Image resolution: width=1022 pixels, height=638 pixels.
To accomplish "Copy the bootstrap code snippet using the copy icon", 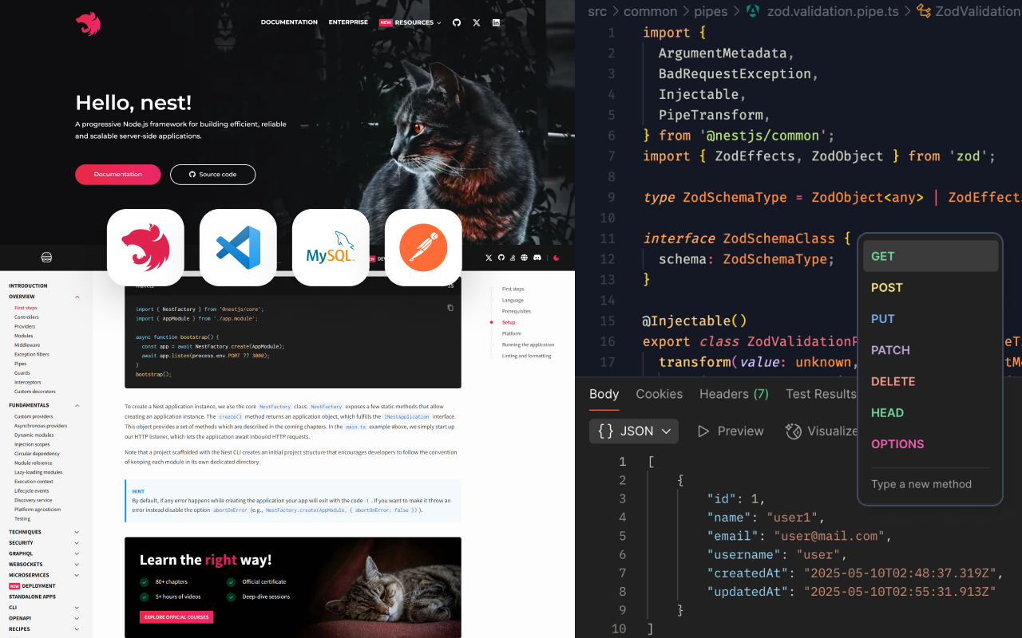I will tap(450, 307).
